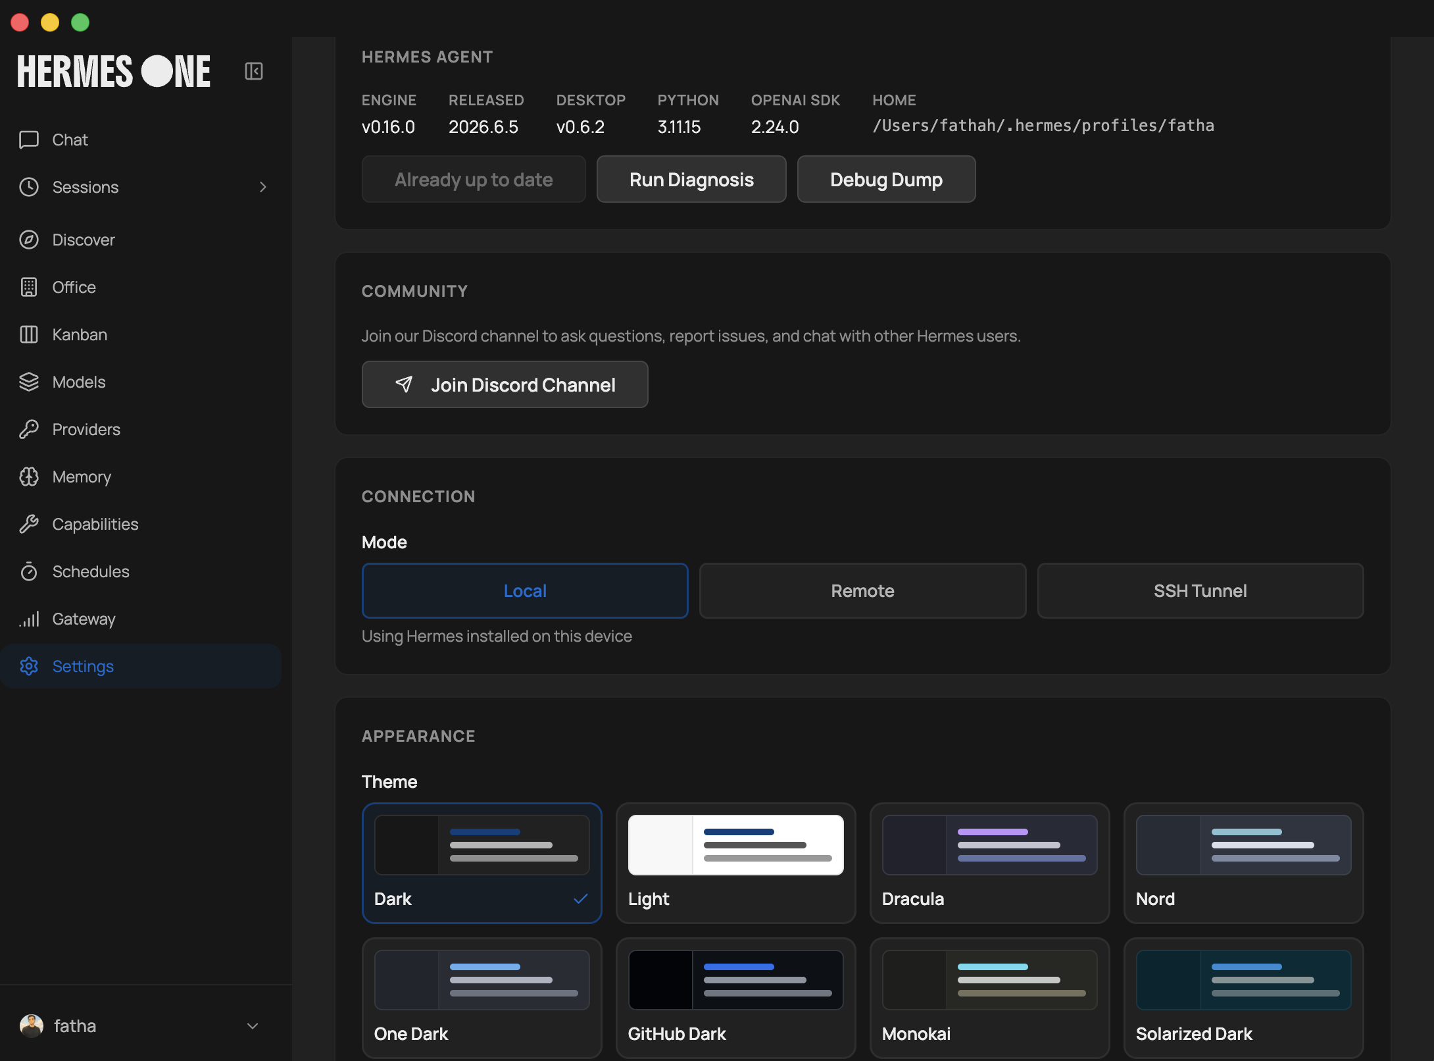
Task: Click the home path /Users/fathah/.hermes/profiles/fatha
Action: click(x=1043, y=126)
